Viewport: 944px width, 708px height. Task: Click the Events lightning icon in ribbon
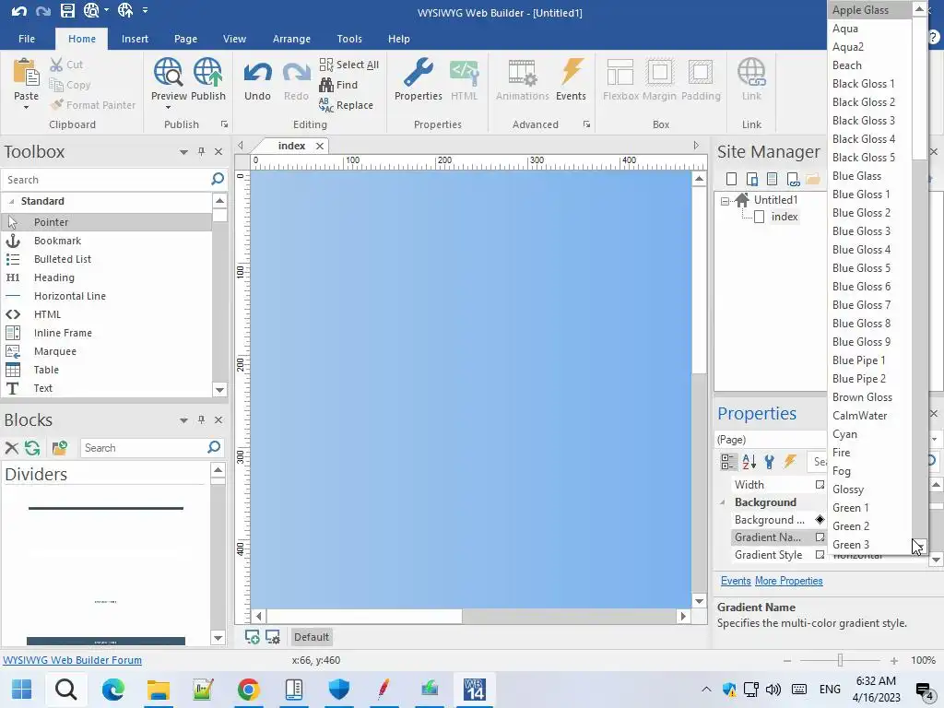[572, 72]
